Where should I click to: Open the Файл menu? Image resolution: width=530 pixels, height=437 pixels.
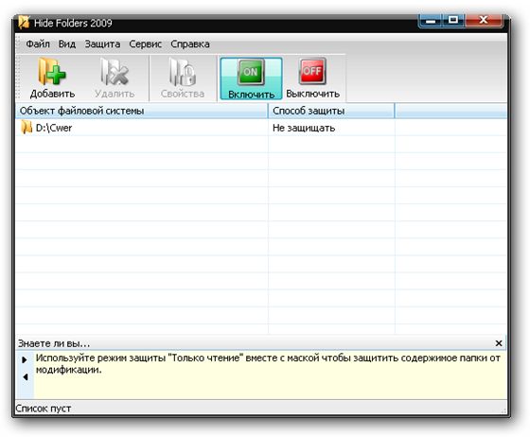tap(38, 44)
